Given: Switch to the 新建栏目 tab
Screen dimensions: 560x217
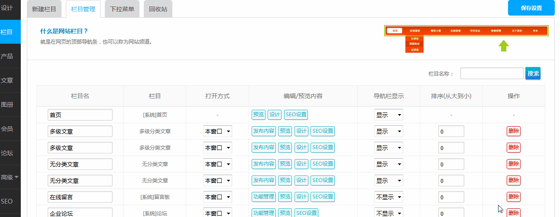Looking at the screenshot, I should coord(44,9).
